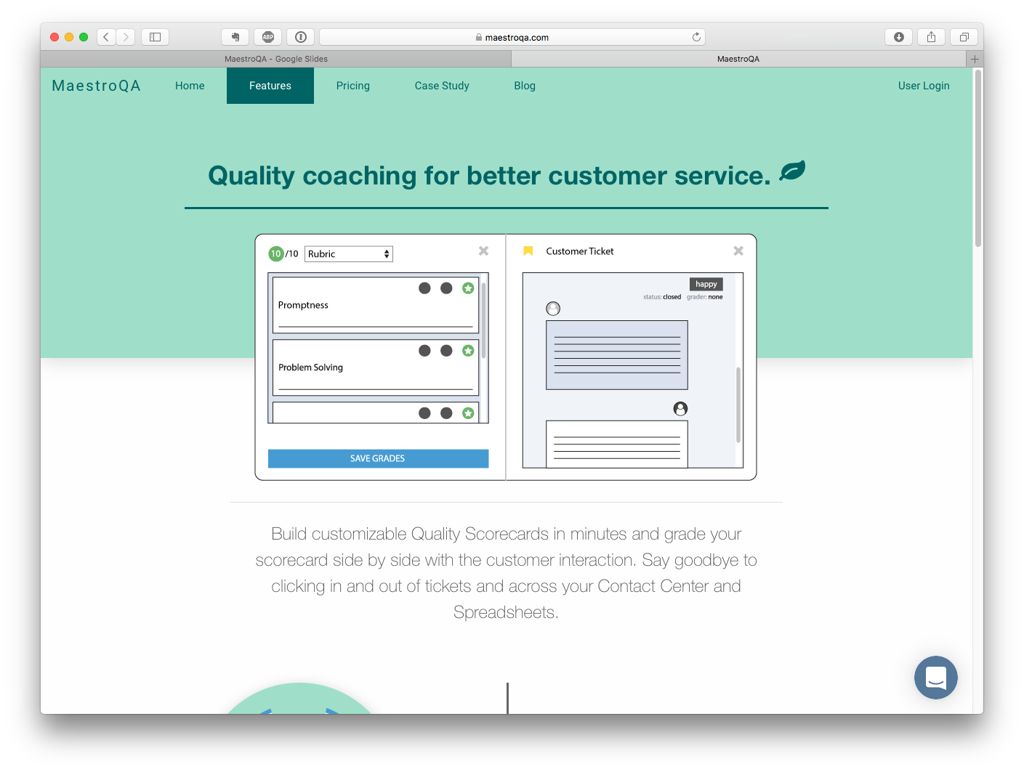Close the Customer Ticket panel
This screenshot has width=1024, height=772.
click(738, 251)
